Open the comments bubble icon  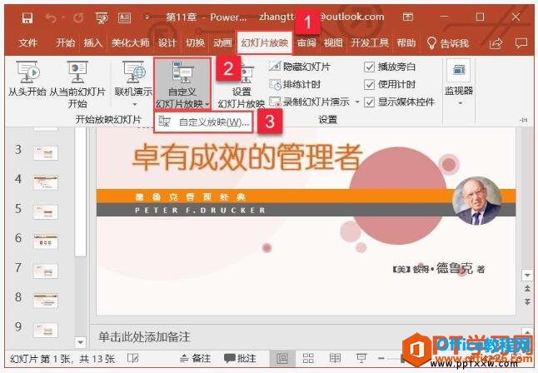(x=521, y=43)
